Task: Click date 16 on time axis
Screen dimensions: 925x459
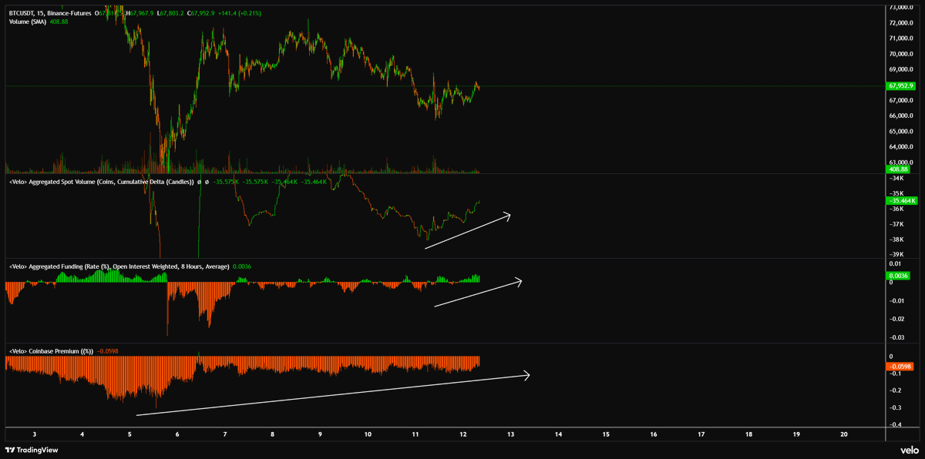Action: [654, 434]
